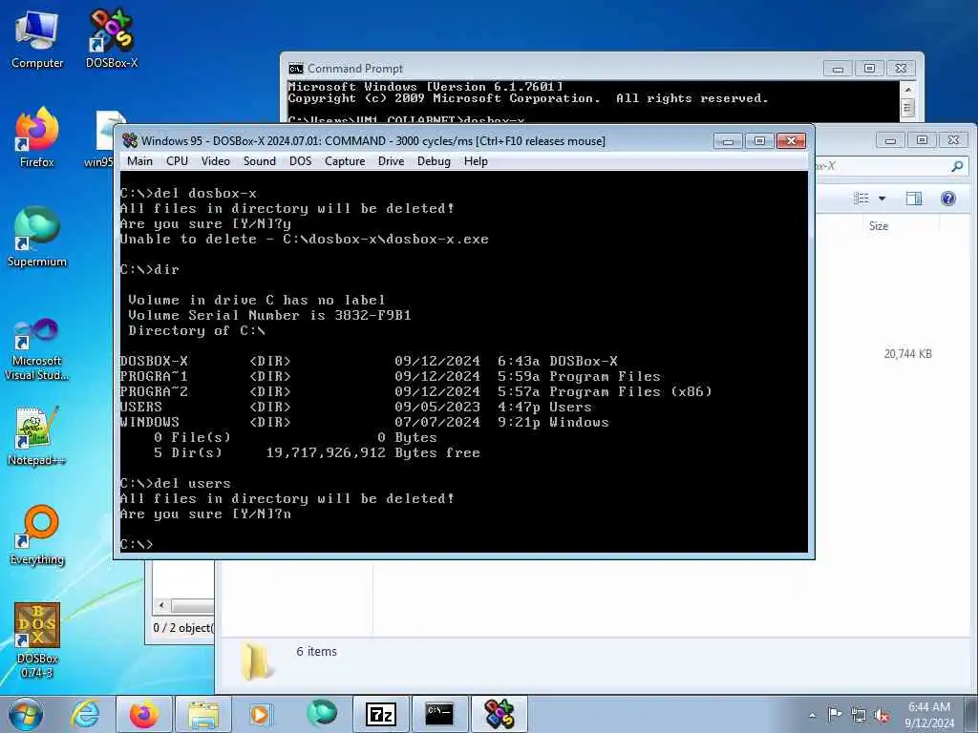
Task: Click the '0 / 2 object' status text
Action: (x=183, y=628)
